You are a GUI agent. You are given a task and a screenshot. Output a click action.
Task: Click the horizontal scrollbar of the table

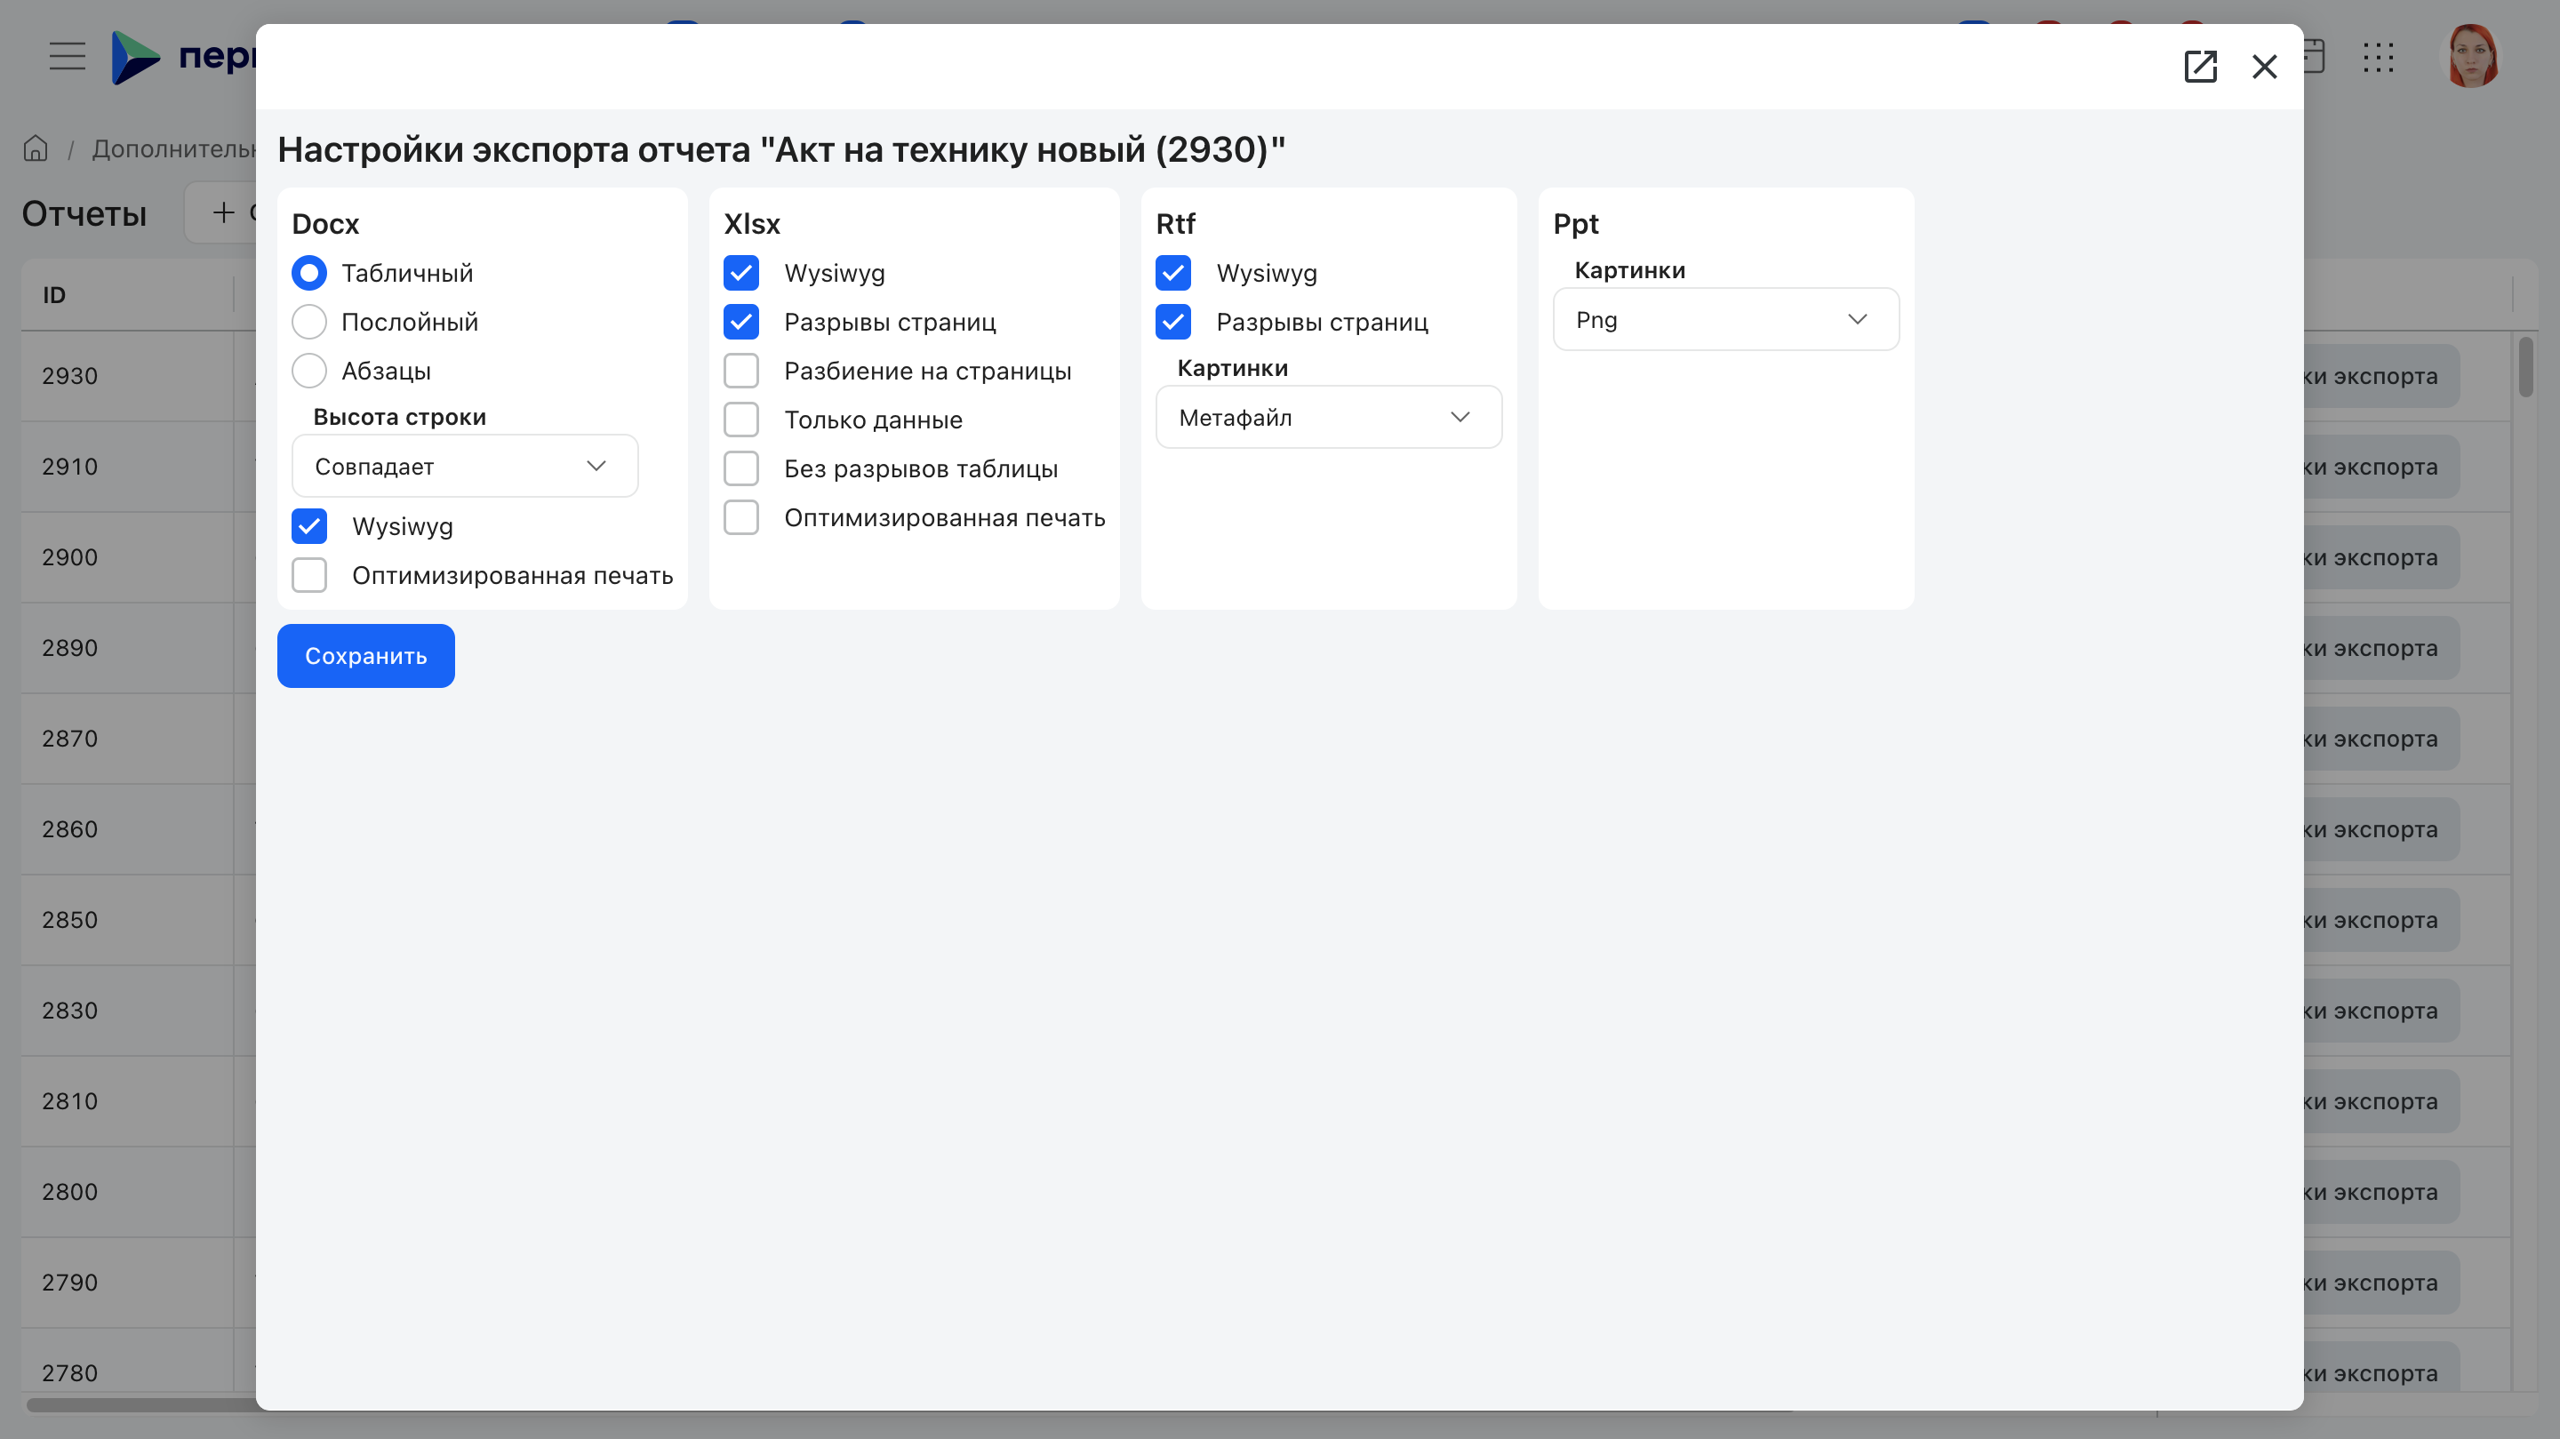pos(141,1404)
